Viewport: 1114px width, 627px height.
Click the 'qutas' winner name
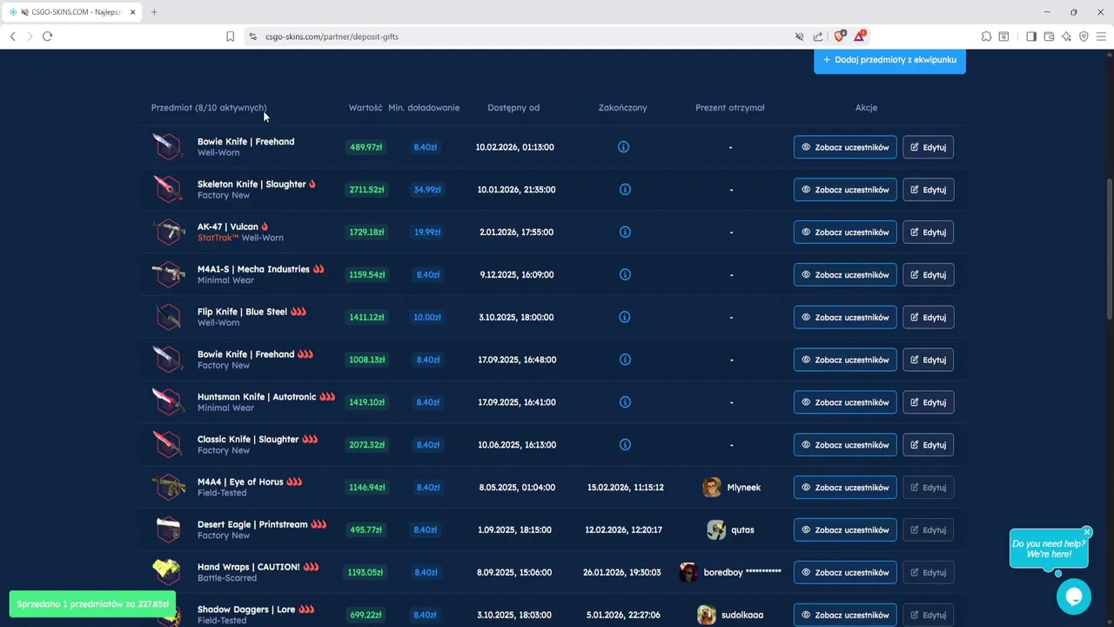point(742,530)
